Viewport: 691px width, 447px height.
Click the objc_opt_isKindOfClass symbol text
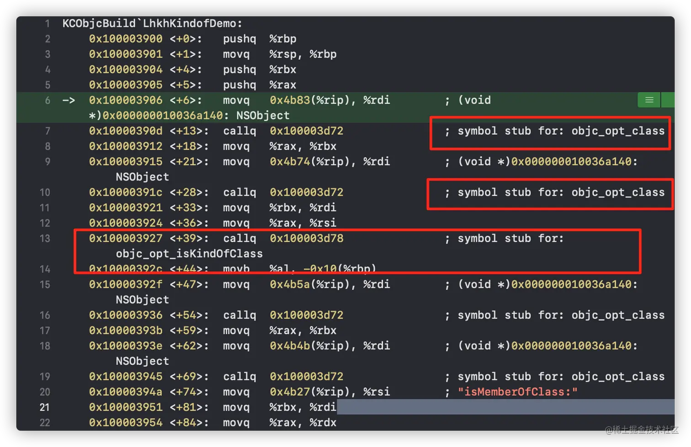[189, 254]
